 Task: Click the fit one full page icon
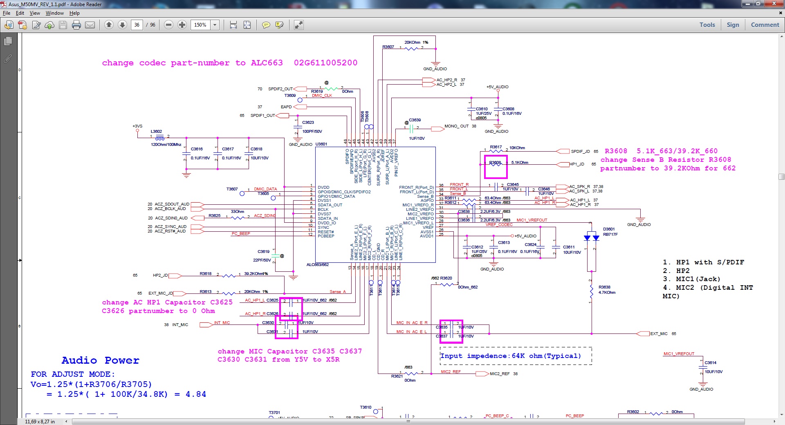click(x=247, y=25)
